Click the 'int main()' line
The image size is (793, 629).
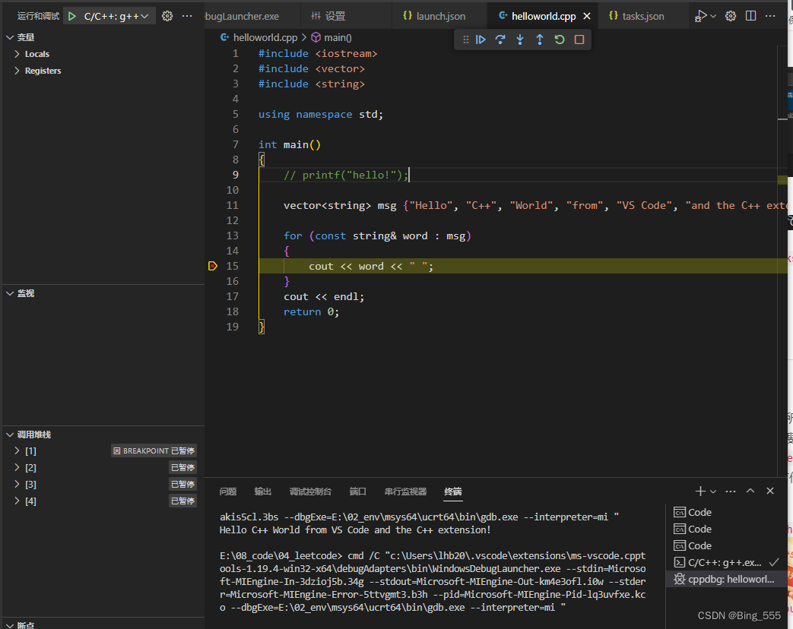289,145
